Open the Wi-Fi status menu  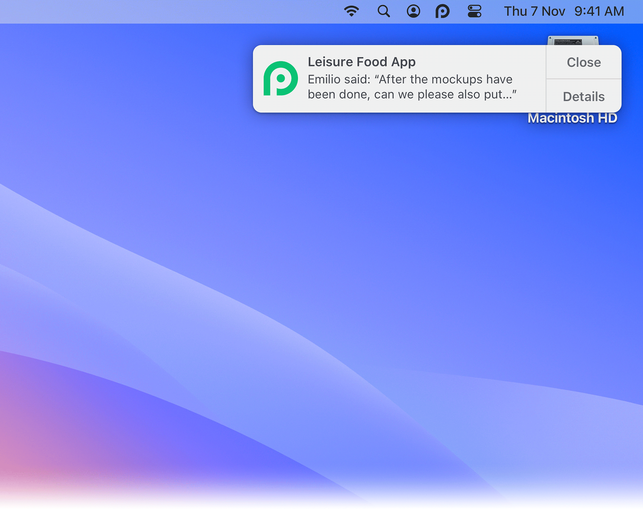pyautogui.click(x=351, y=11)
